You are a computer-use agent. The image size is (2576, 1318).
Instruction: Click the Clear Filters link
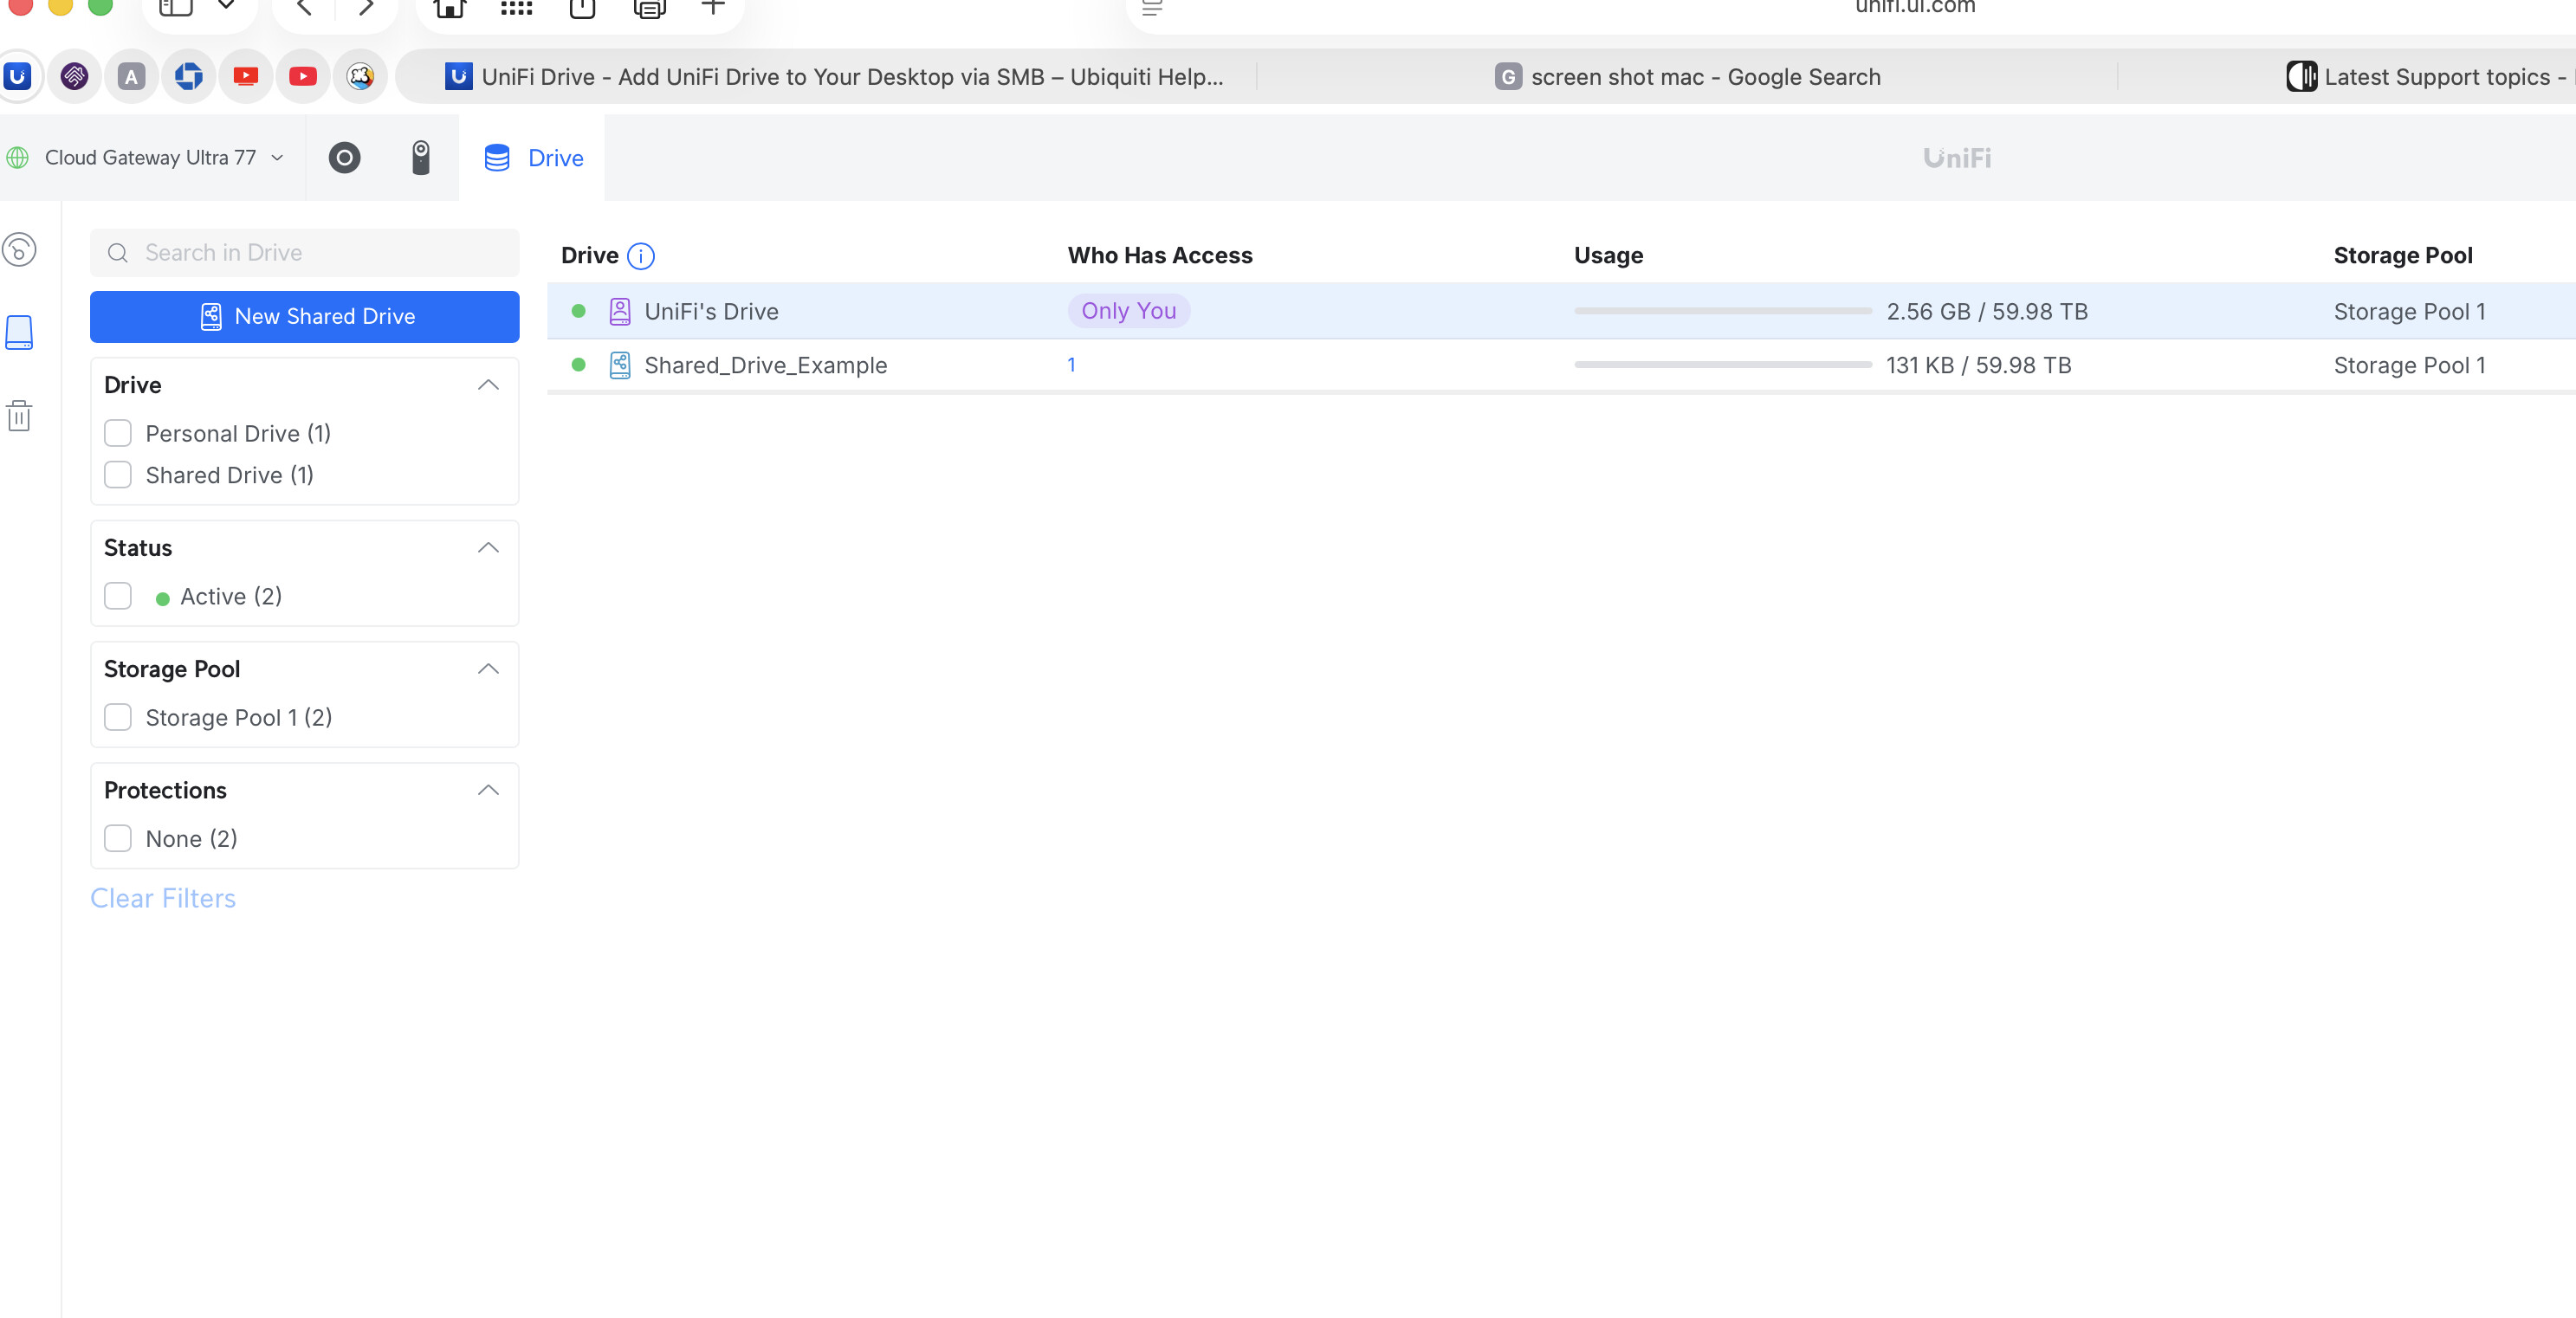coord(163,898)
